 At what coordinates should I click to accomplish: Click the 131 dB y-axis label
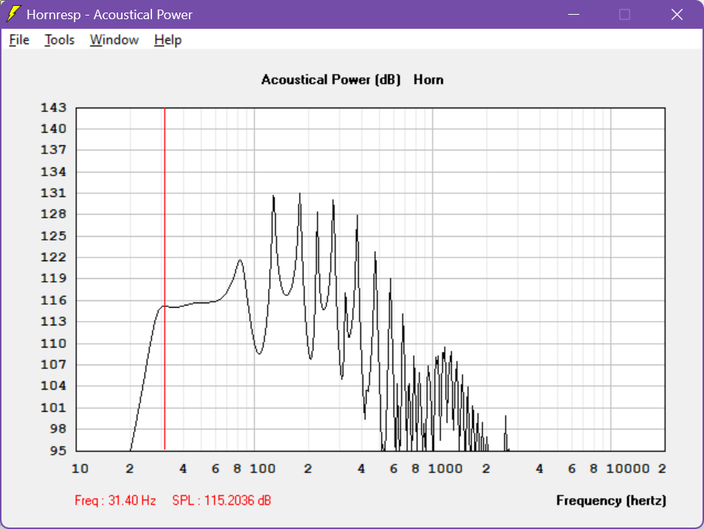[53, 193]
